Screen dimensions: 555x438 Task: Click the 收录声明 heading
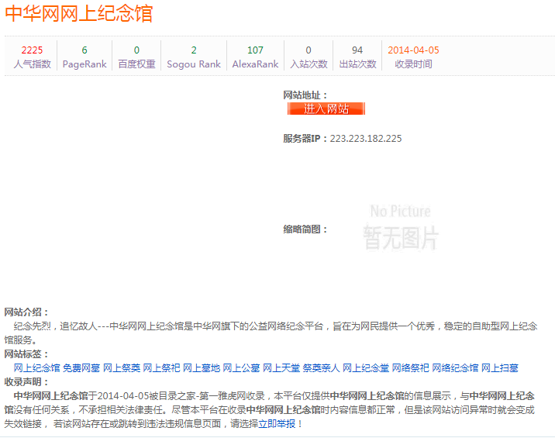click(x=26, y=381)
